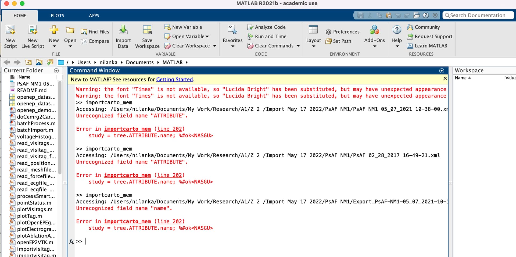The width and height of the screenshot is (516, 257).
Task: Click Learn MATLAB
Action: pos(427,46)
